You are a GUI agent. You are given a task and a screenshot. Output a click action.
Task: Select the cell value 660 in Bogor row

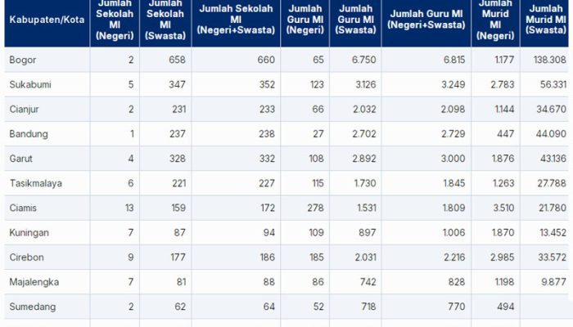pyautogui.click(x=266, y=60)
